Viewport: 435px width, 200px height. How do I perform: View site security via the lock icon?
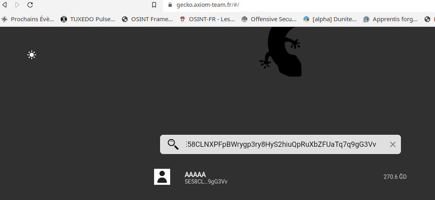click(x=170, y=5)
